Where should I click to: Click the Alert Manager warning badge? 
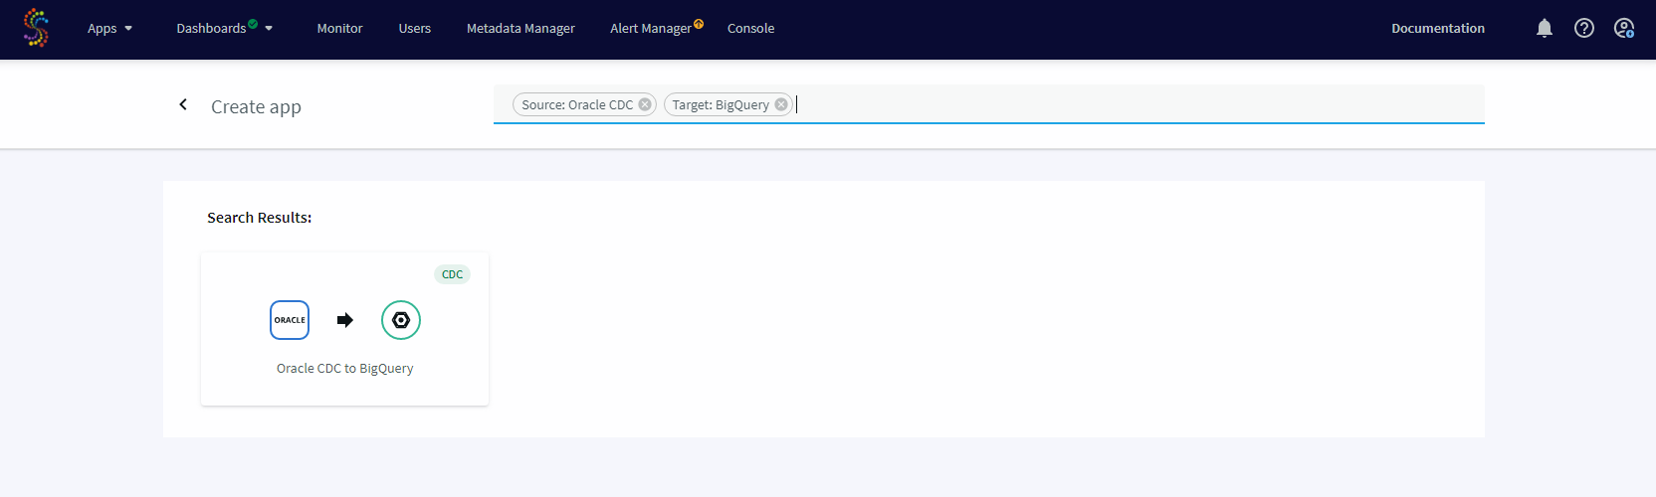(699, 24)
